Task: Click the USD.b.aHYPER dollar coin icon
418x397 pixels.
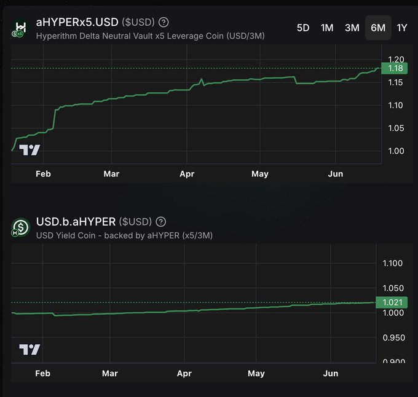Action: 20,227
